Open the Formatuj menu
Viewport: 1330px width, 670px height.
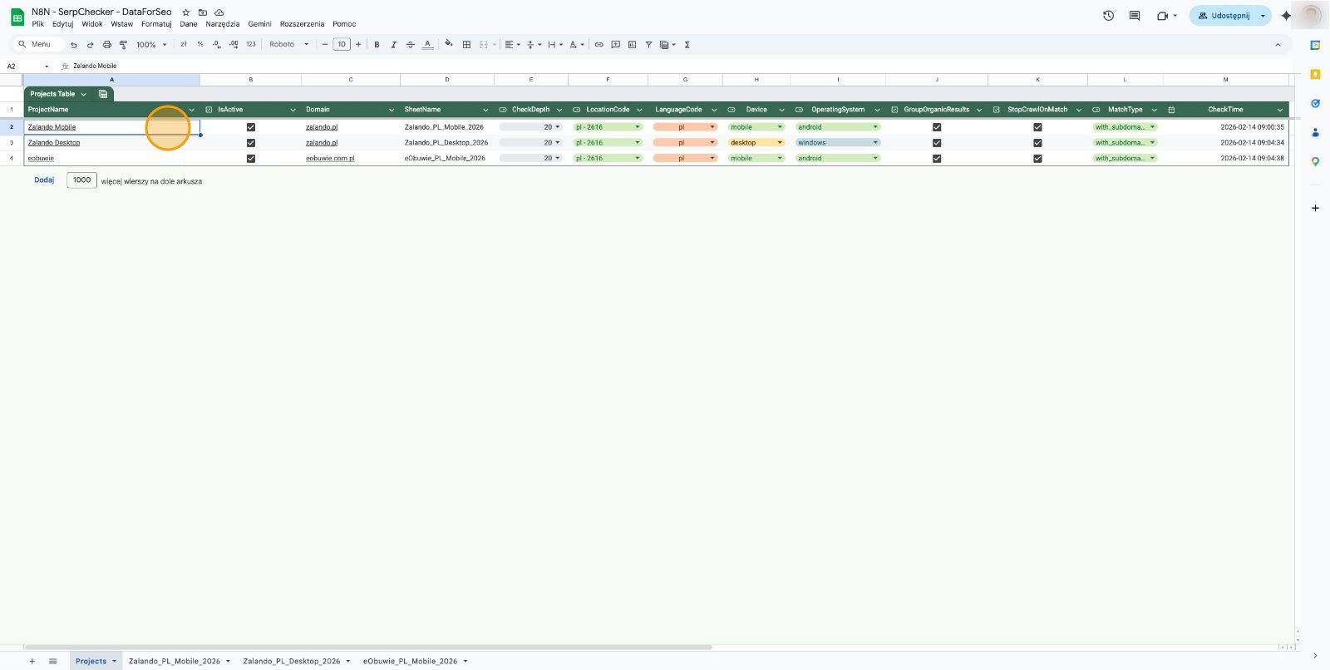click(156, 24)
